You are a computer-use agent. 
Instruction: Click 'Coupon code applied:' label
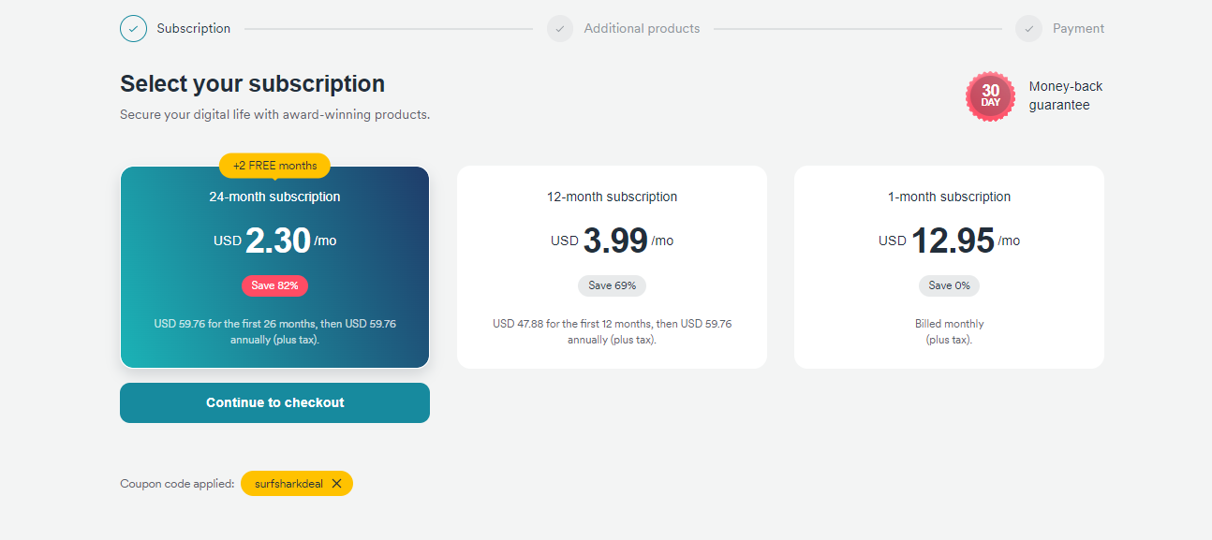point(177,484)
